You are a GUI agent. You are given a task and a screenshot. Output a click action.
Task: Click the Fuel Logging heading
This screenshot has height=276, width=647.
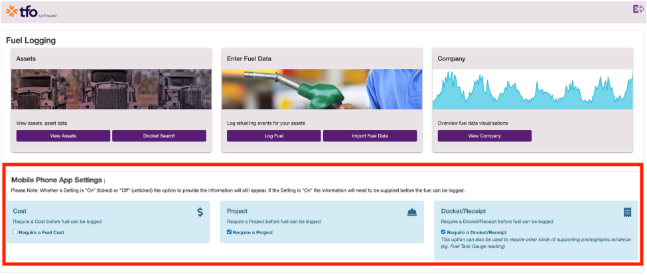click(31, 40)
